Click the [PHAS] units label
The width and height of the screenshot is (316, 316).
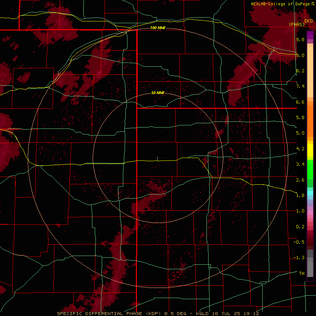pyautogui.click(x=297, y=25)
